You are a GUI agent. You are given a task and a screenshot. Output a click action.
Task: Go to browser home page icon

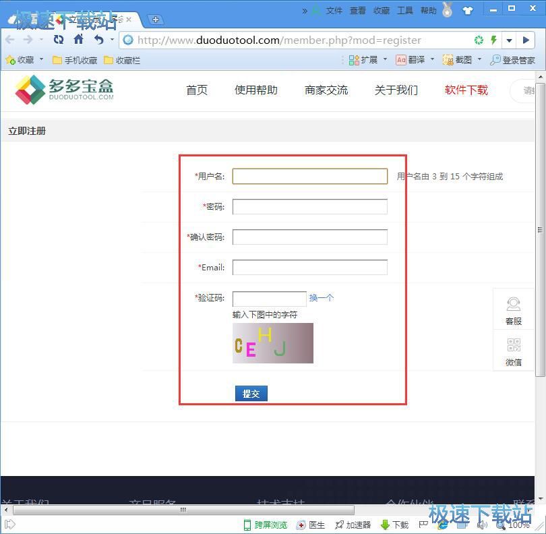pos(79,39)
